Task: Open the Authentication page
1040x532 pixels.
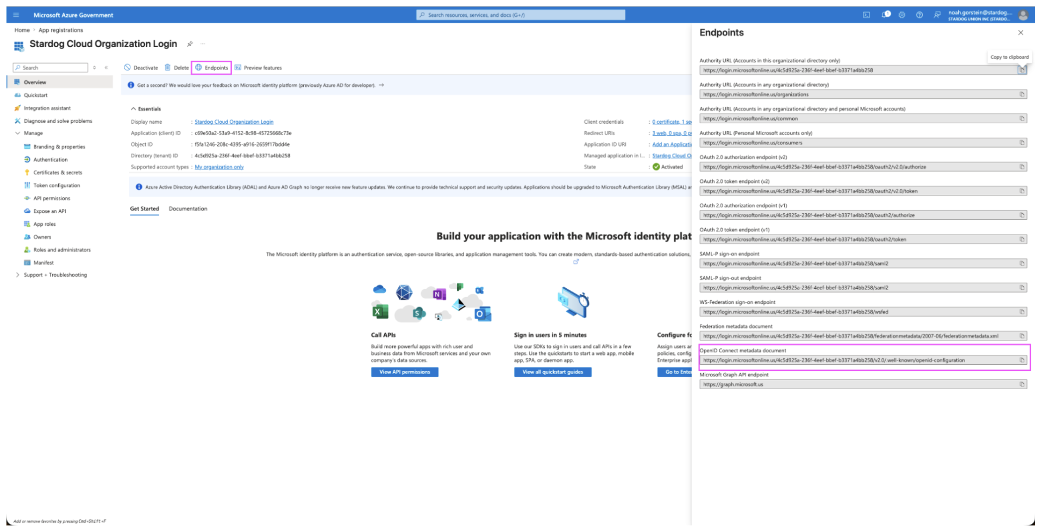Action: click(x=50, y=160)
